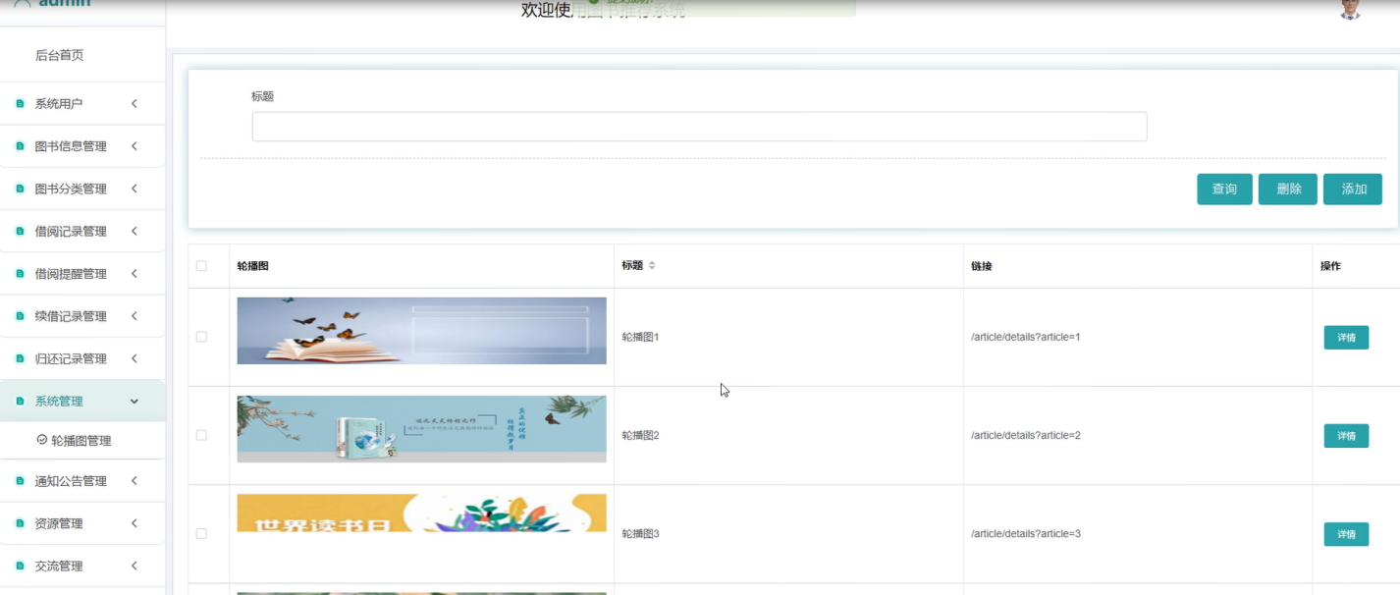
Task: Click the 轮播图3 title cell
Action: [x=640, y=534]
